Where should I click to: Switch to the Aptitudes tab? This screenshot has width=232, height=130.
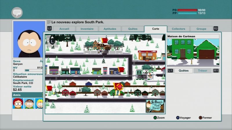click(110, 29)
